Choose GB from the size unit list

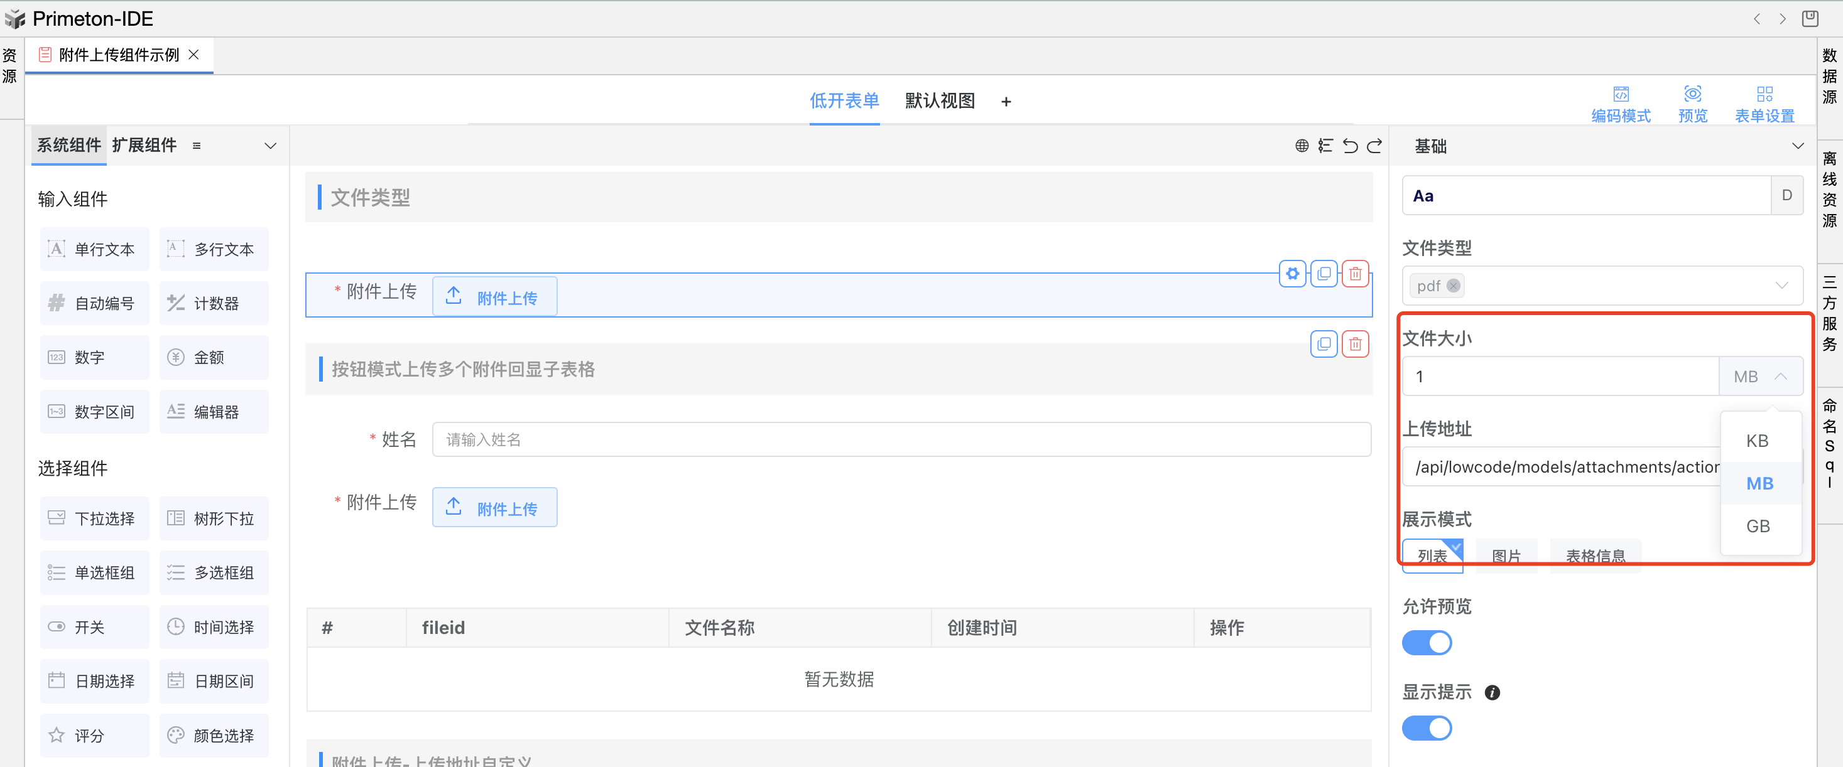(1758, 526)
